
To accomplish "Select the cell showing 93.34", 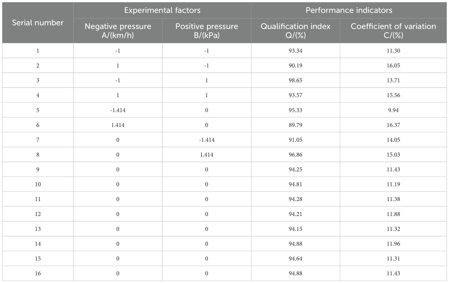I will [x=295, y=51].
